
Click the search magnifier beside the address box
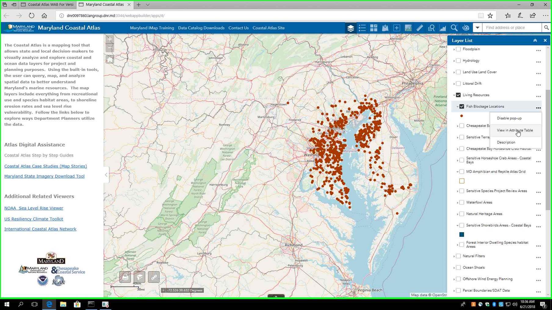click(546, 28)
